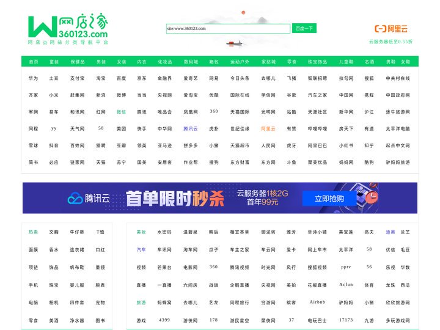Visit the 简书 link
The image size is (440, 330).
pos(33,163)
